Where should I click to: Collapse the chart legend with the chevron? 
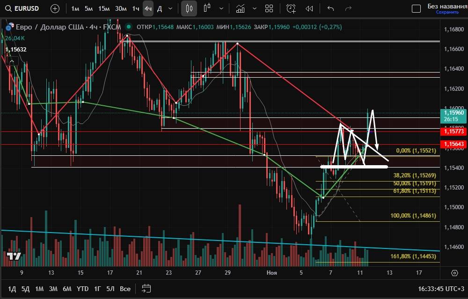coord(12,60)
